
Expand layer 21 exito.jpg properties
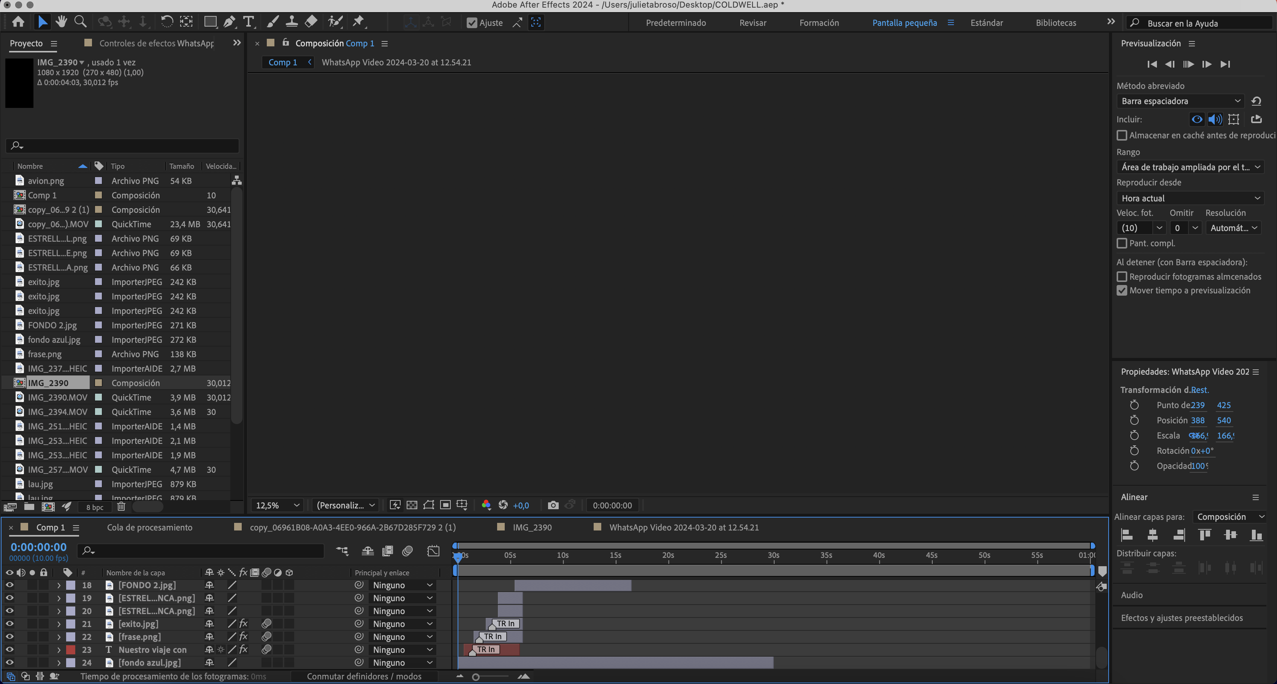pos(59,624)
